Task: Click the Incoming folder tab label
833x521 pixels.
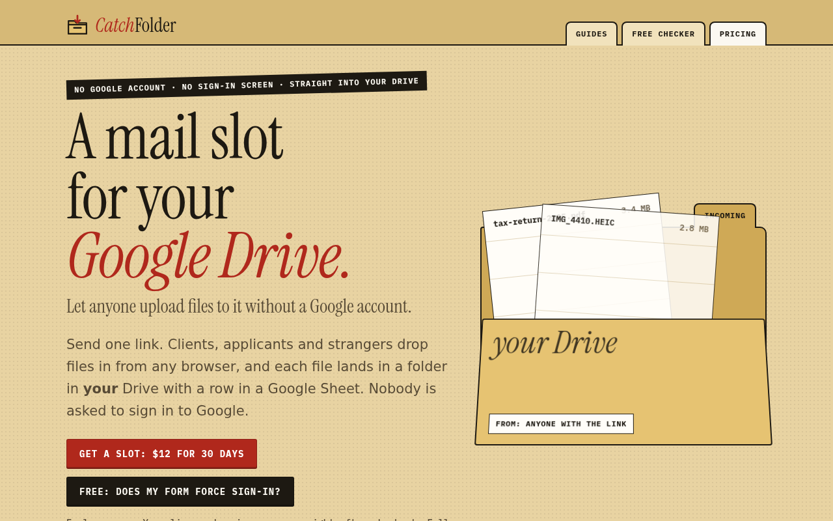Action: [x=725, y=216]
